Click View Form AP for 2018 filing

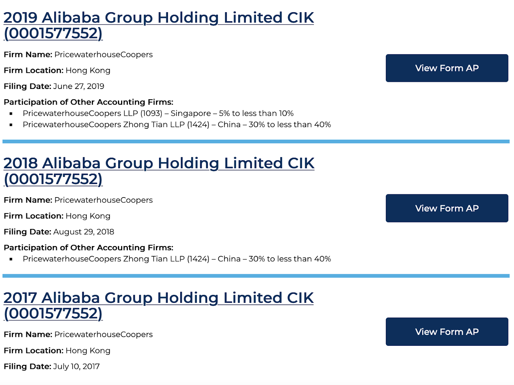point(447,208)
